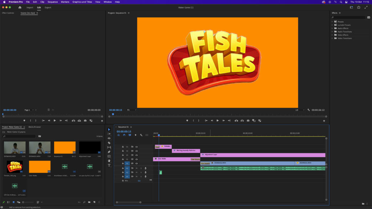Go to In point in Program monitor
Screen dimensions: 372x209
(x=206, y=120)
